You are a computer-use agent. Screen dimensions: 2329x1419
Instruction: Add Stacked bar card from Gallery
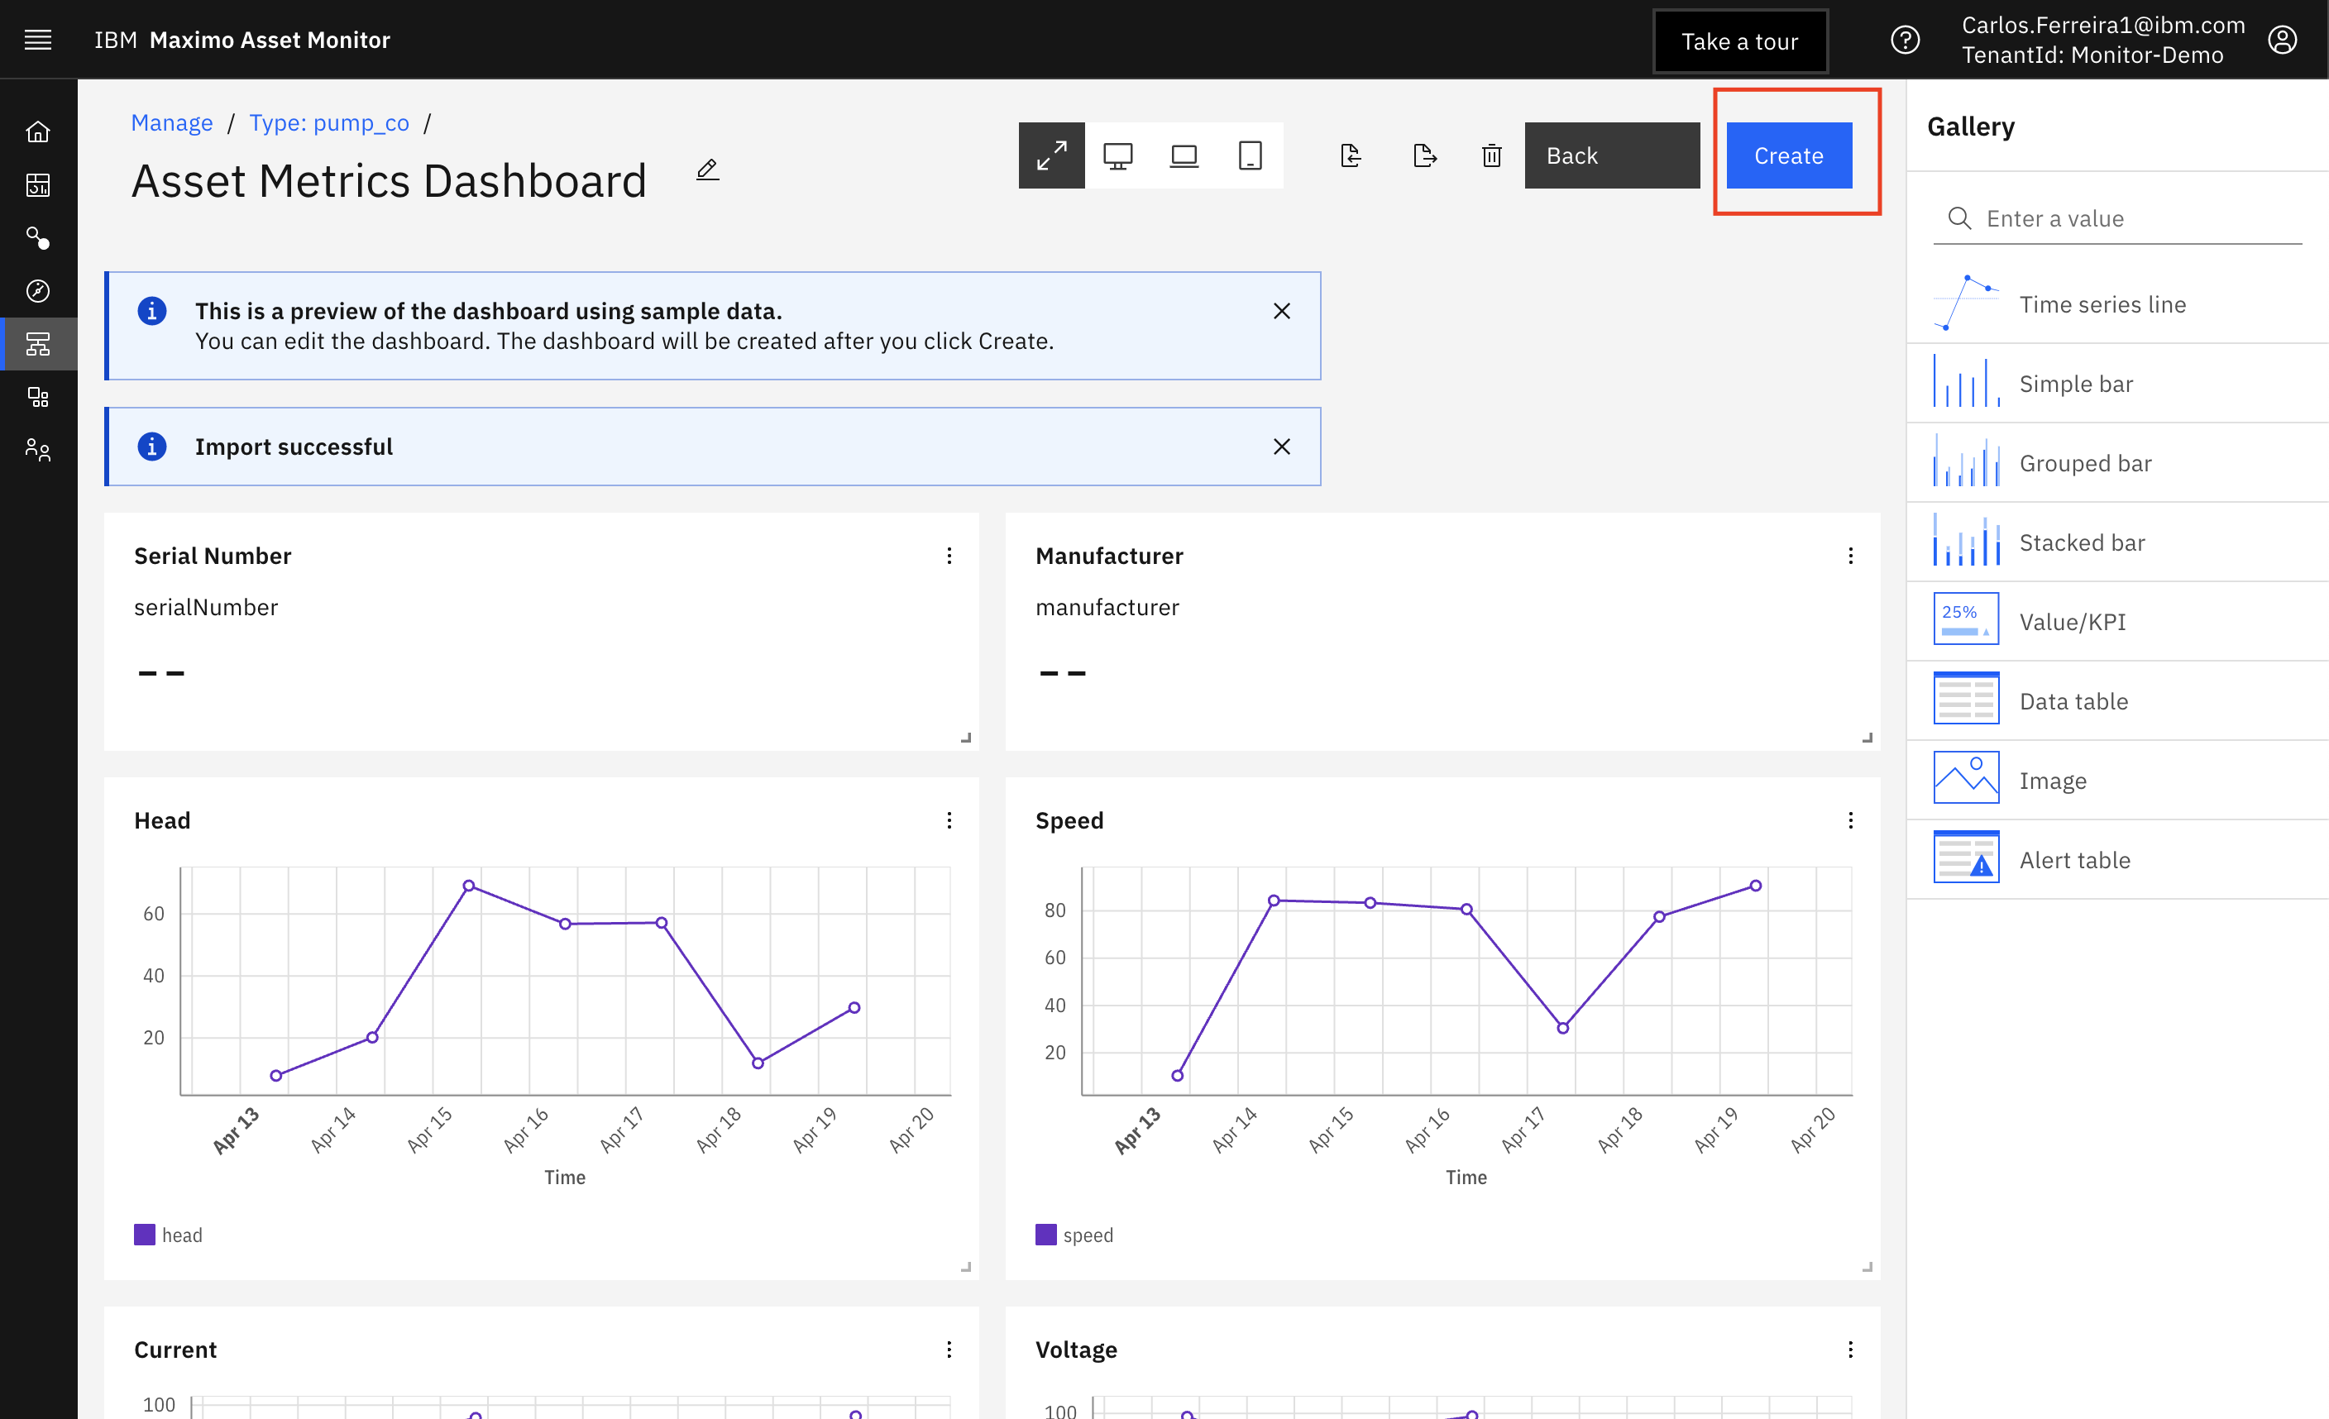point(2117,542)
